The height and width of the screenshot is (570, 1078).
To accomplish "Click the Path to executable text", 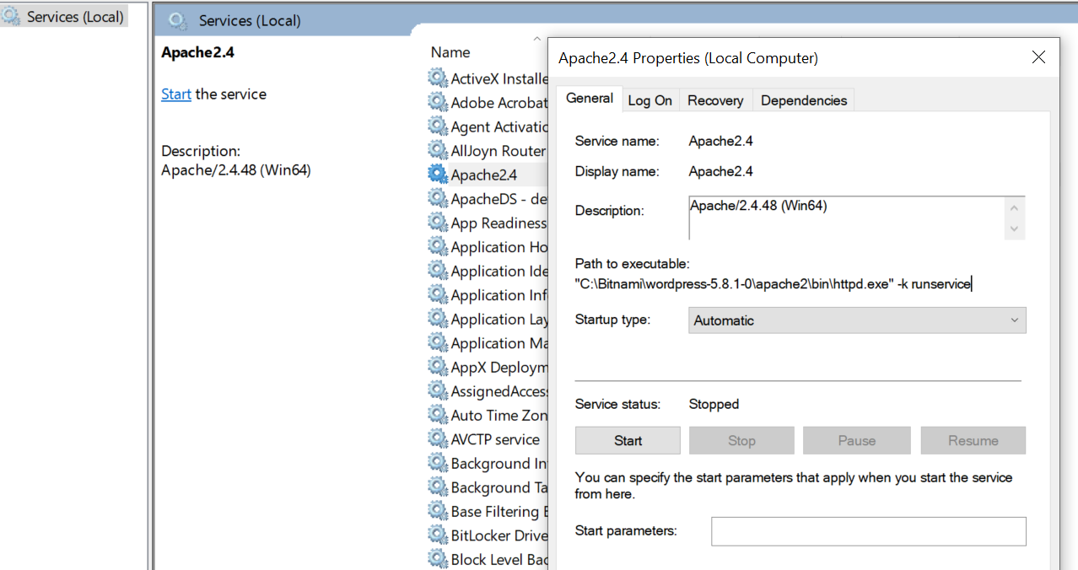I will pyautogui.click(x=773, y=284).
